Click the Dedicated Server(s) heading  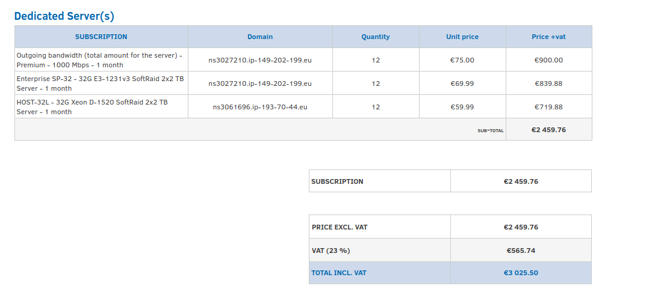tap(64, 16)
